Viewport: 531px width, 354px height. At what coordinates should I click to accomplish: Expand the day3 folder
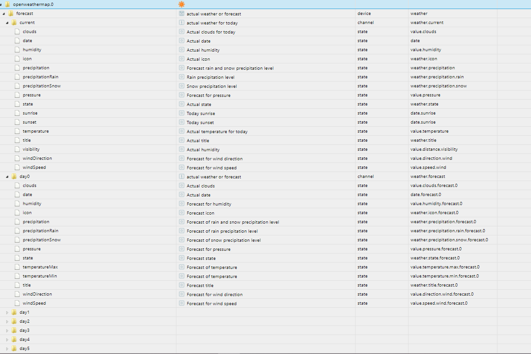[x=7, y=330]
